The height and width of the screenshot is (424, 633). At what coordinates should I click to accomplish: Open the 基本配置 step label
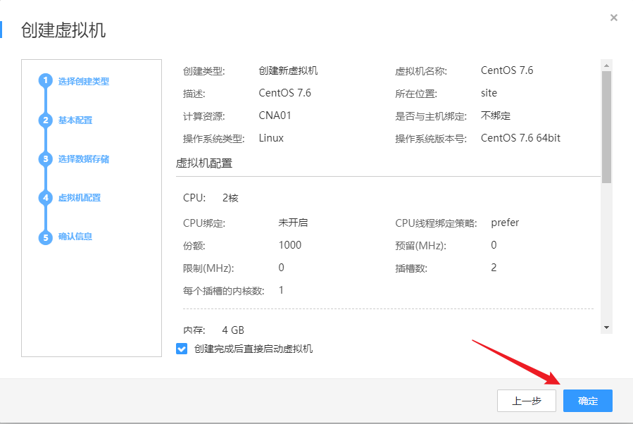tap(74, 120)
